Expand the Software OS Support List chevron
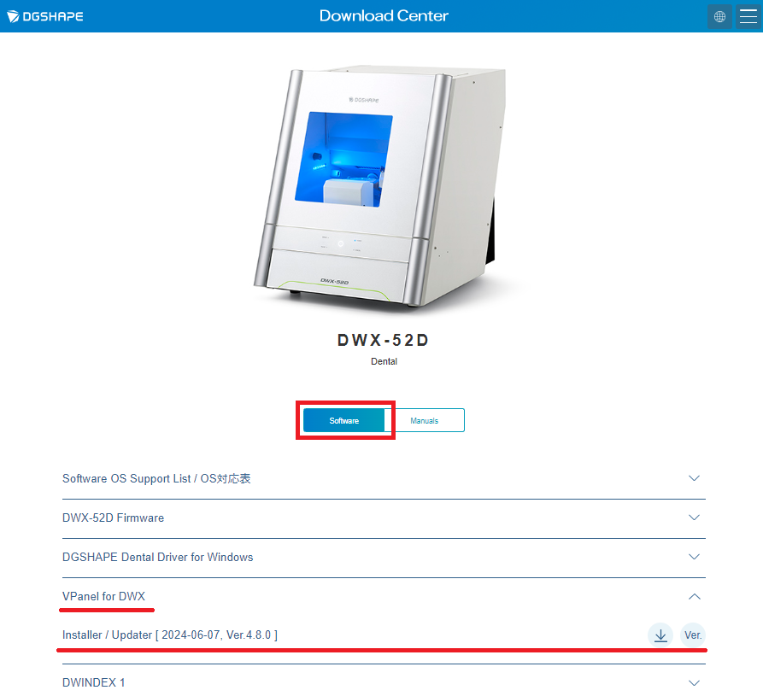Viewport: 763px width, 696px height. 695,478
